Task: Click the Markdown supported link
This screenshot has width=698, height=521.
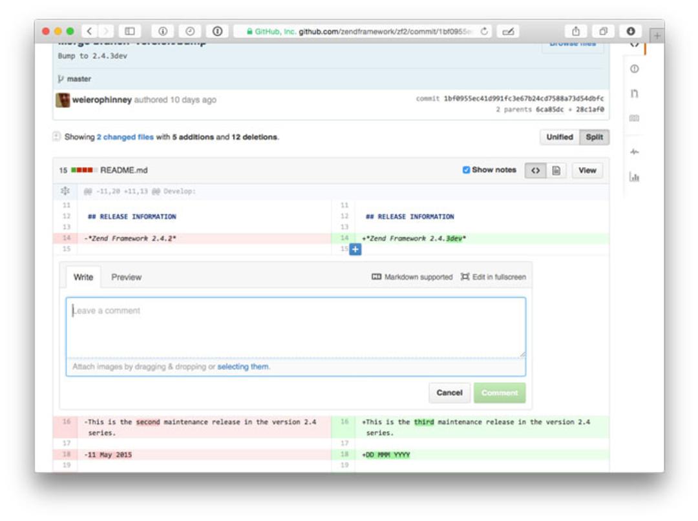Action: 412,277
